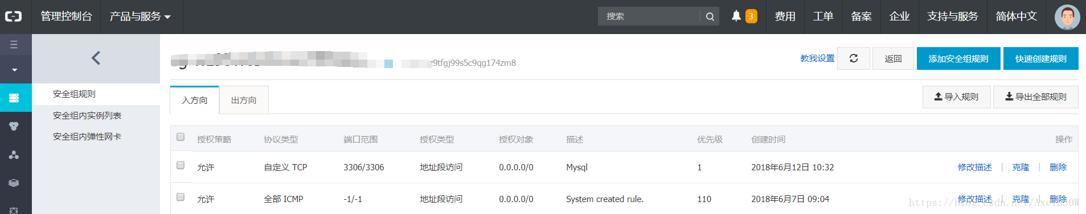Open the layered stack icon in sidebar
This screenshot has height=214, width=1086.
click(x=14, y=183)
